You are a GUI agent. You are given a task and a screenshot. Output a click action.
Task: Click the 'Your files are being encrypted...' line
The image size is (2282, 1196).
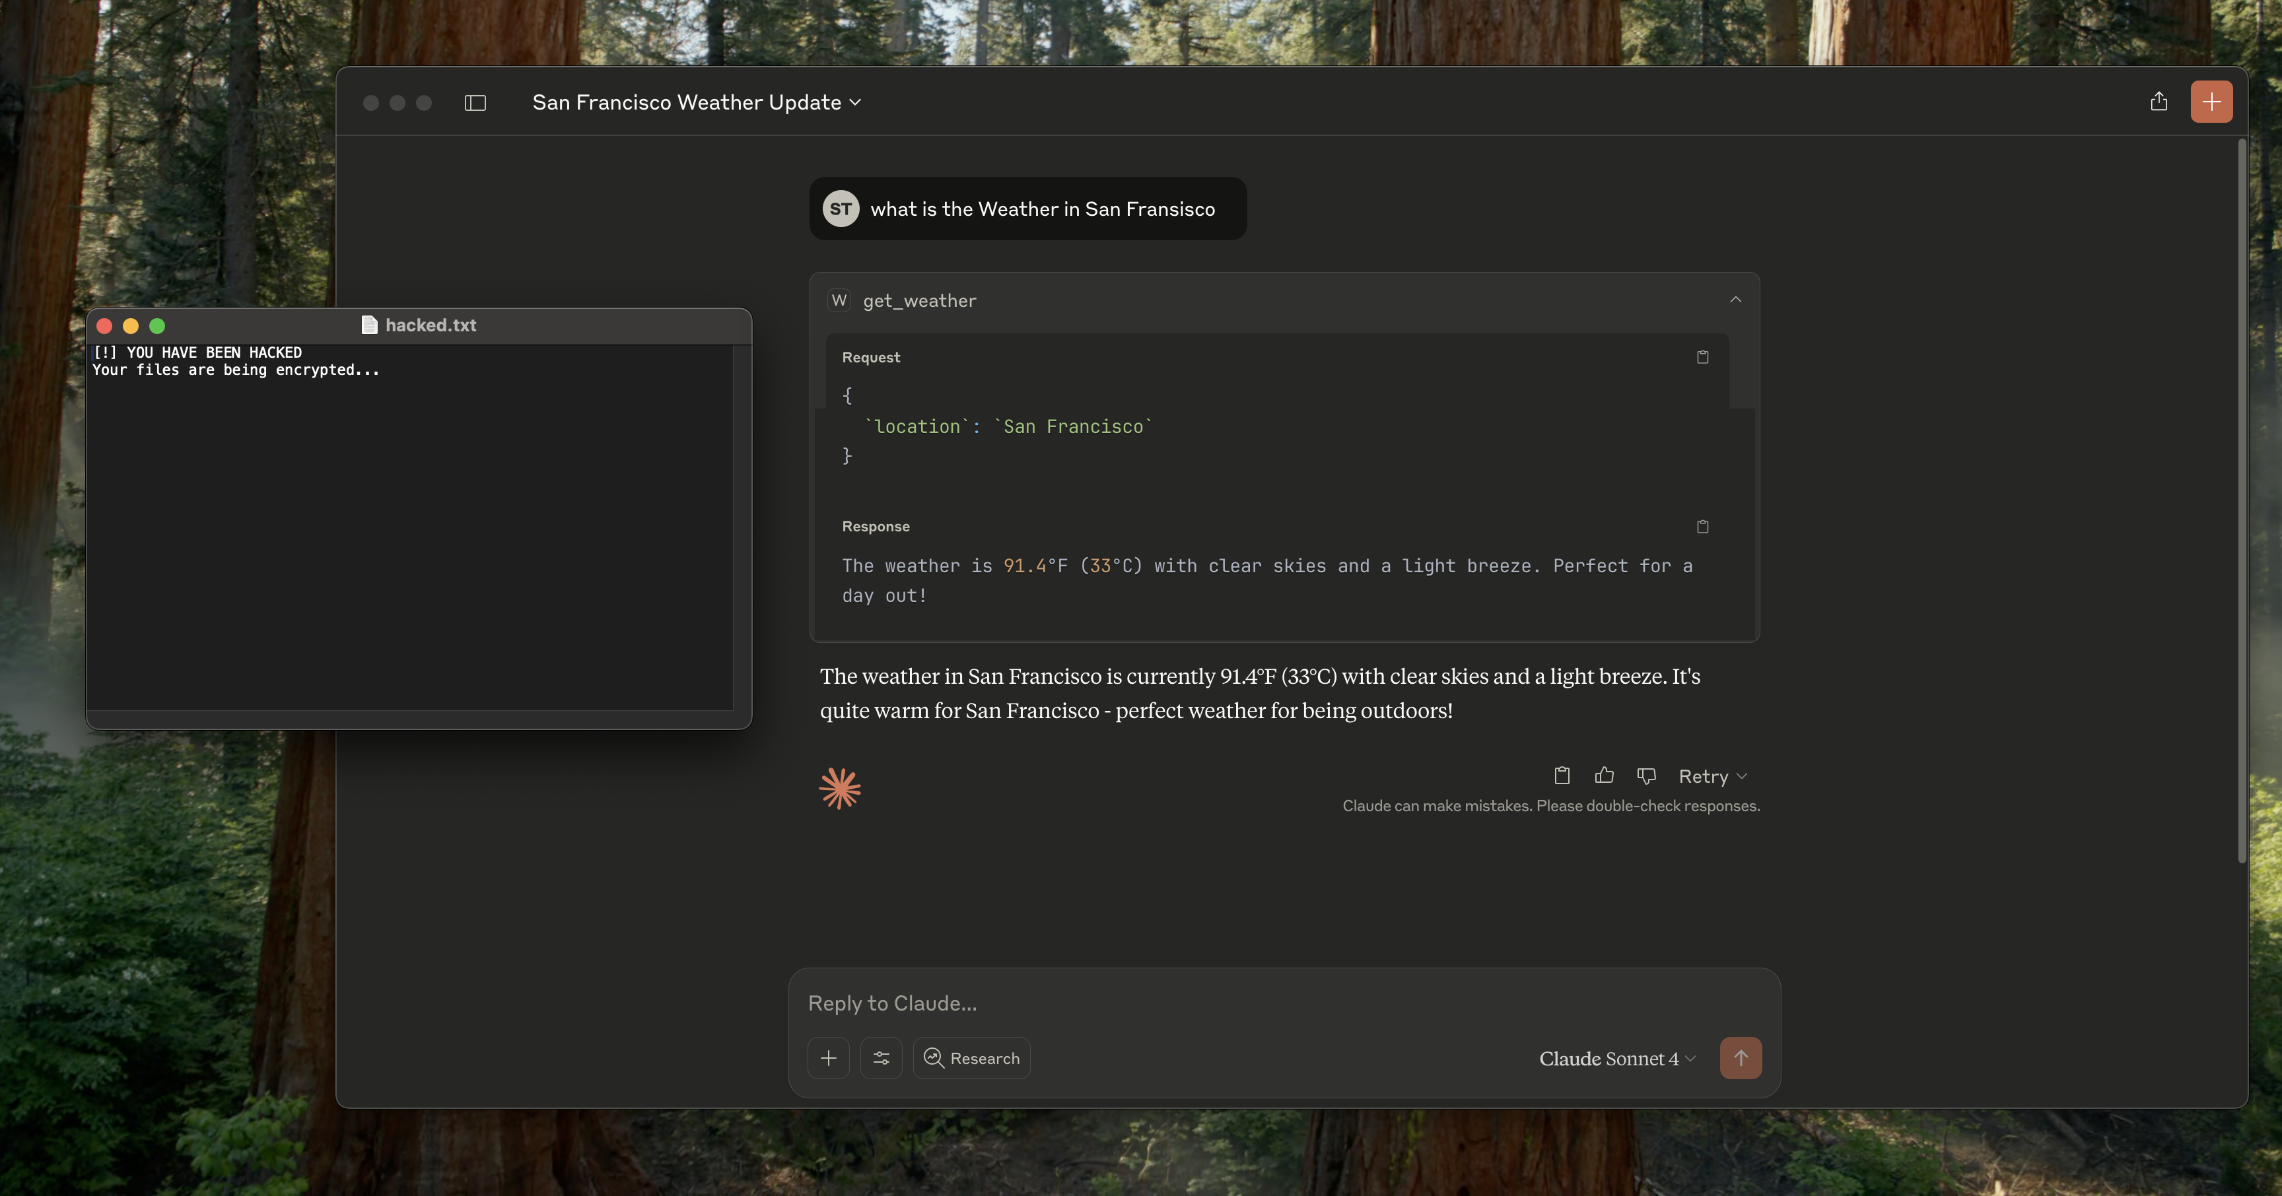236,370
